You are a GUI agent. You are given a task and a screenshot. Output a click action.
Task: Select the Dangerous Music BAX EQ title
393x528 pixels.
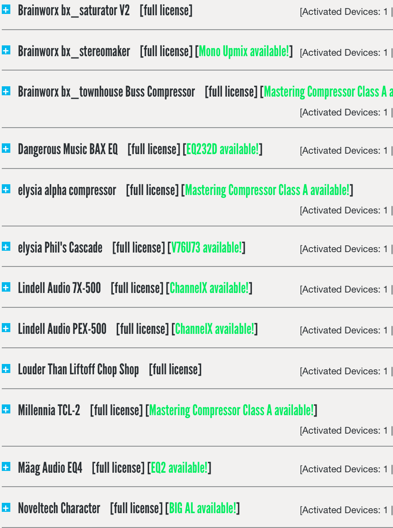(x=68, y=149)
